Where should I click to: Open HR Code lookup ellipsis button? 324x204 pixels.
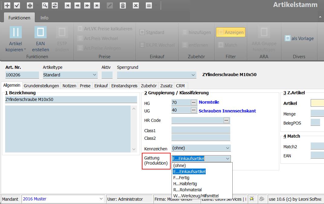[x=227, y=120]
